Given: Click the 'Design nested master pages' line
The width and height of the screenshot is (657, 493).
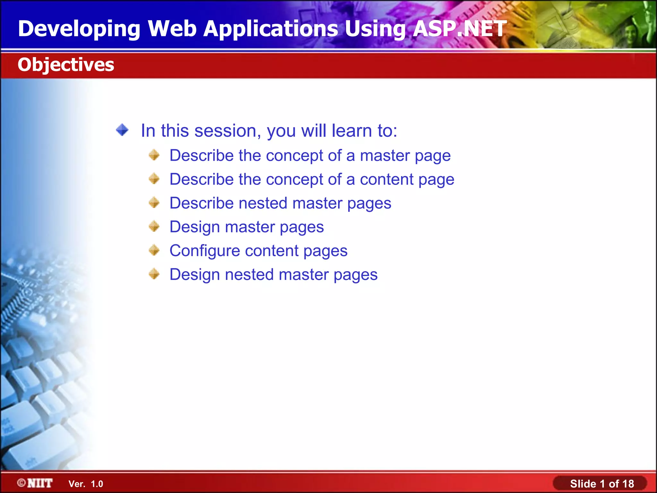Looking at the screenshot, I should [273, 274].
